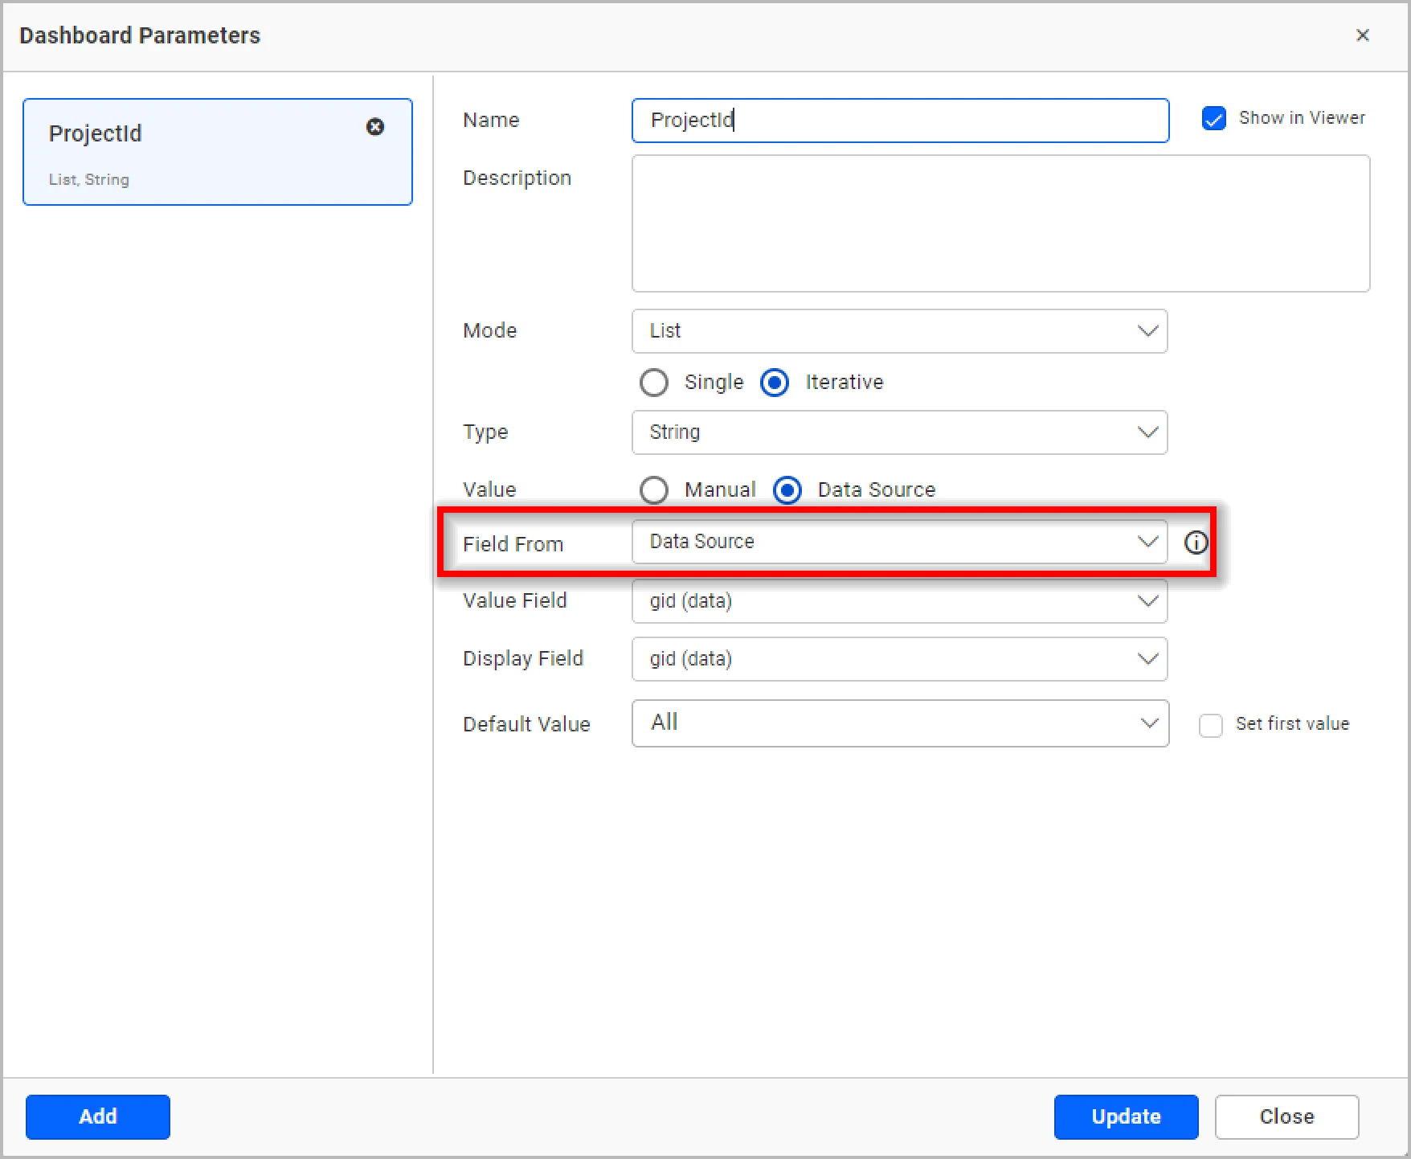The image size is (1411, 1159).
Task: Select the Data Source value radio button
Action: tap(787, 490)
